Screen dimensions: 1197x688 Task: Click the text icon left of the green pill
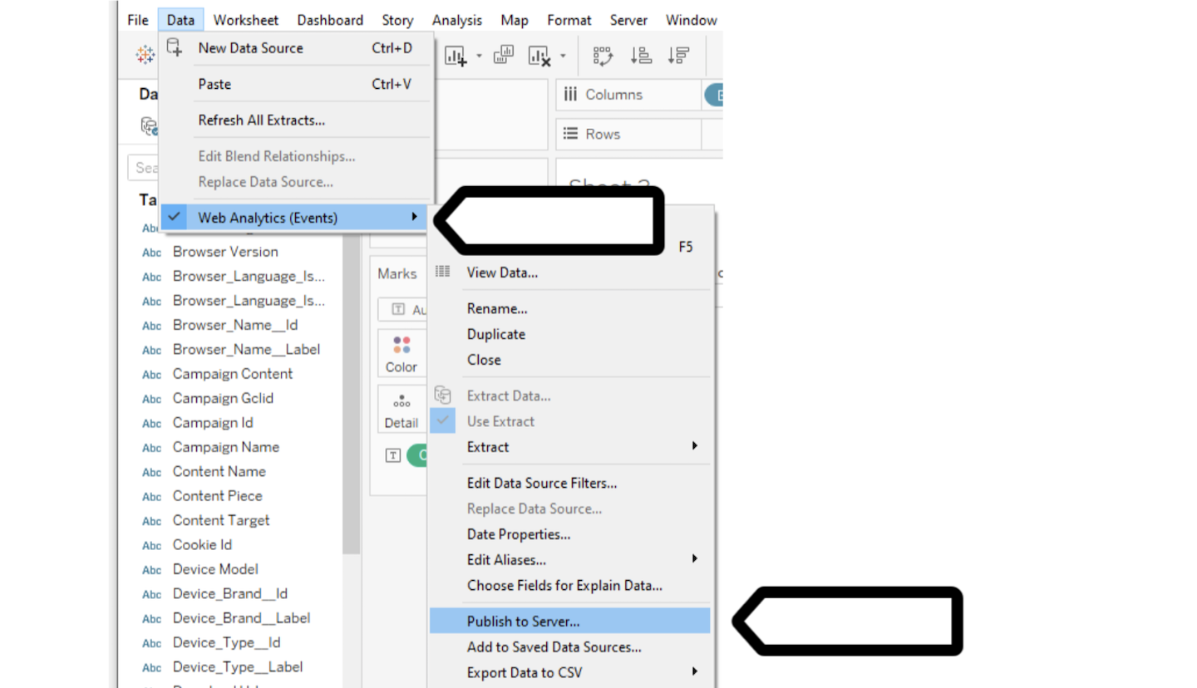coord(392,455)
